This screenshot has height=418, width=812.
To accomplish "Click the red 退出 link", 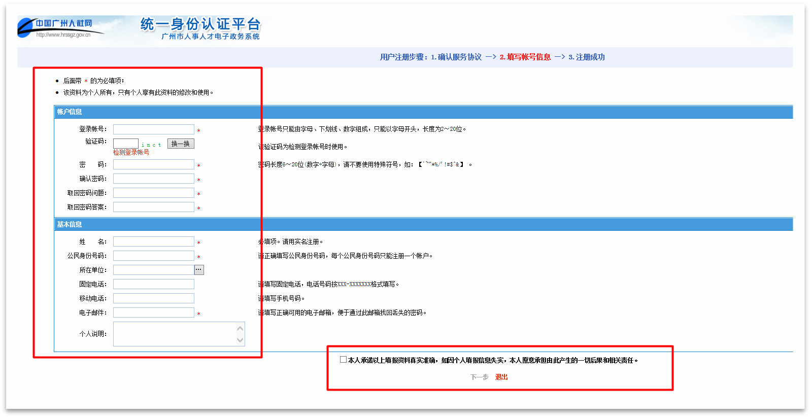I will click(501, 377).
